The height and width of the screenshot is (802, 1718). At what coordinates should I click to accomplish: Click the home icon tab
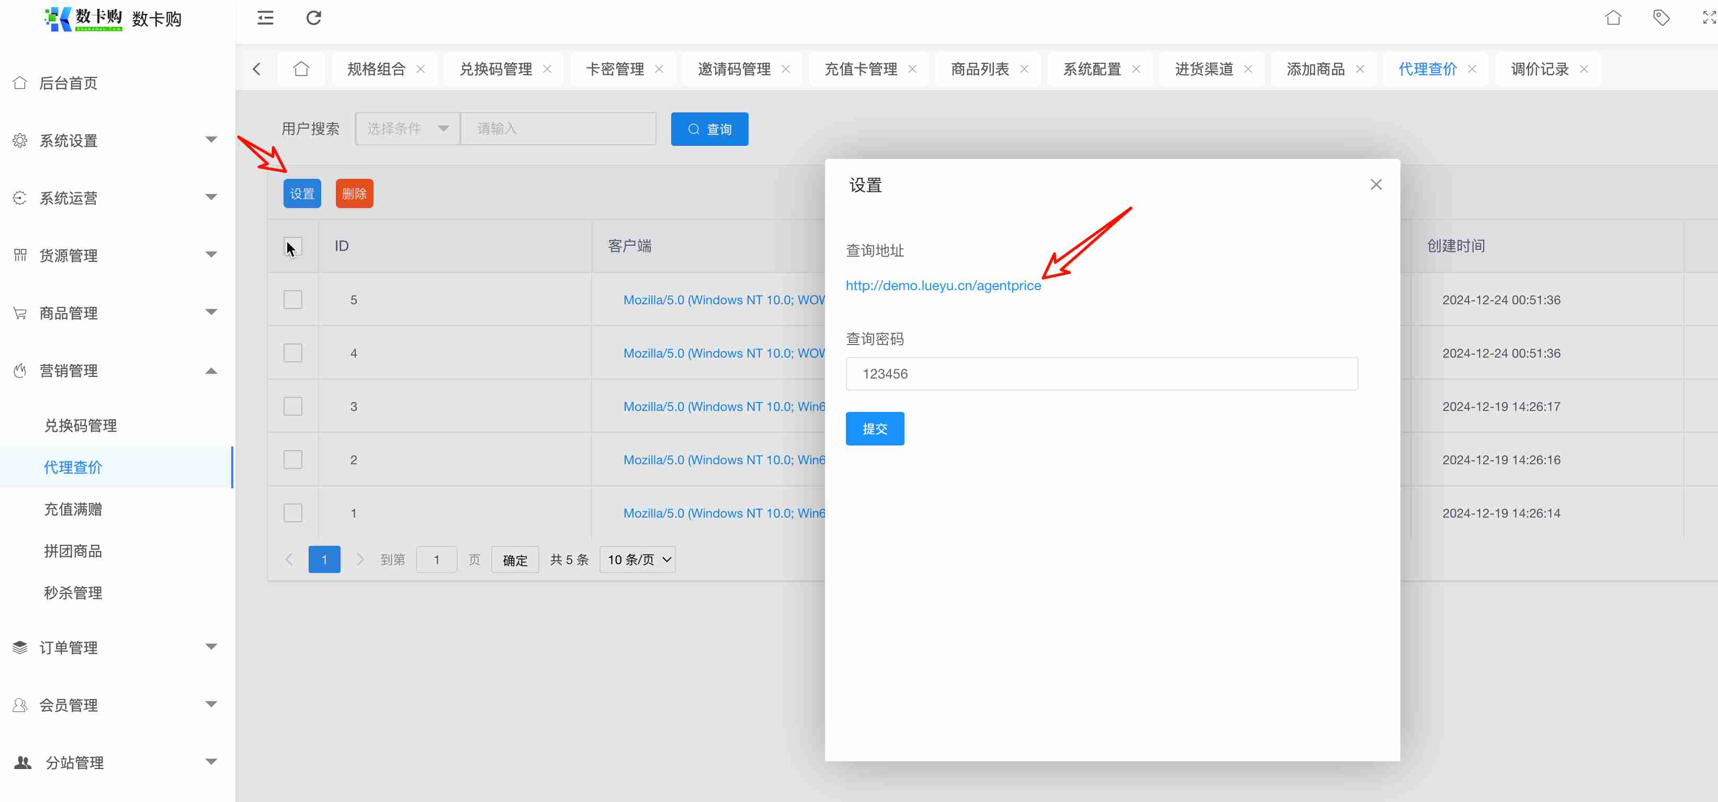pyautogui.click(x=301, y=68)
